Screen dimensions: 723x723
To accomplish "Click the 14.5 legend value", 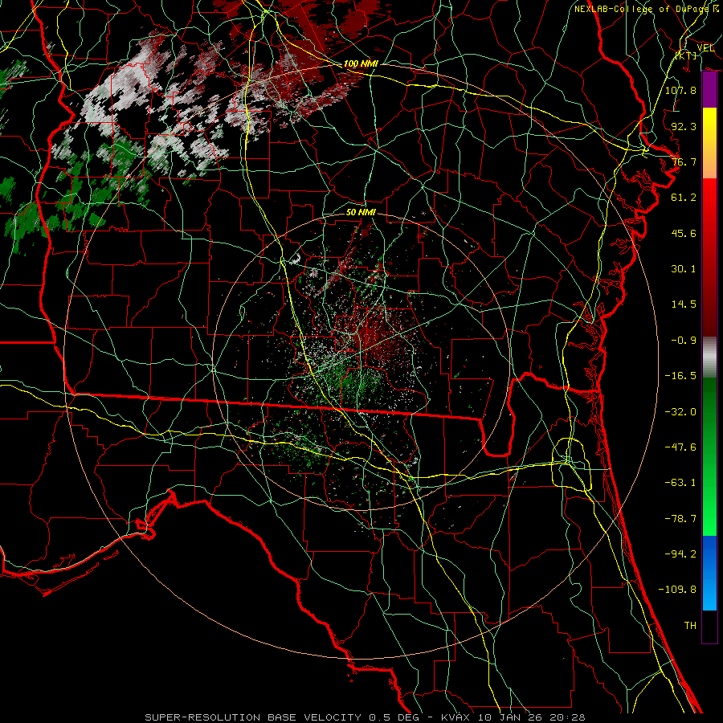I will tap(684, 304).
